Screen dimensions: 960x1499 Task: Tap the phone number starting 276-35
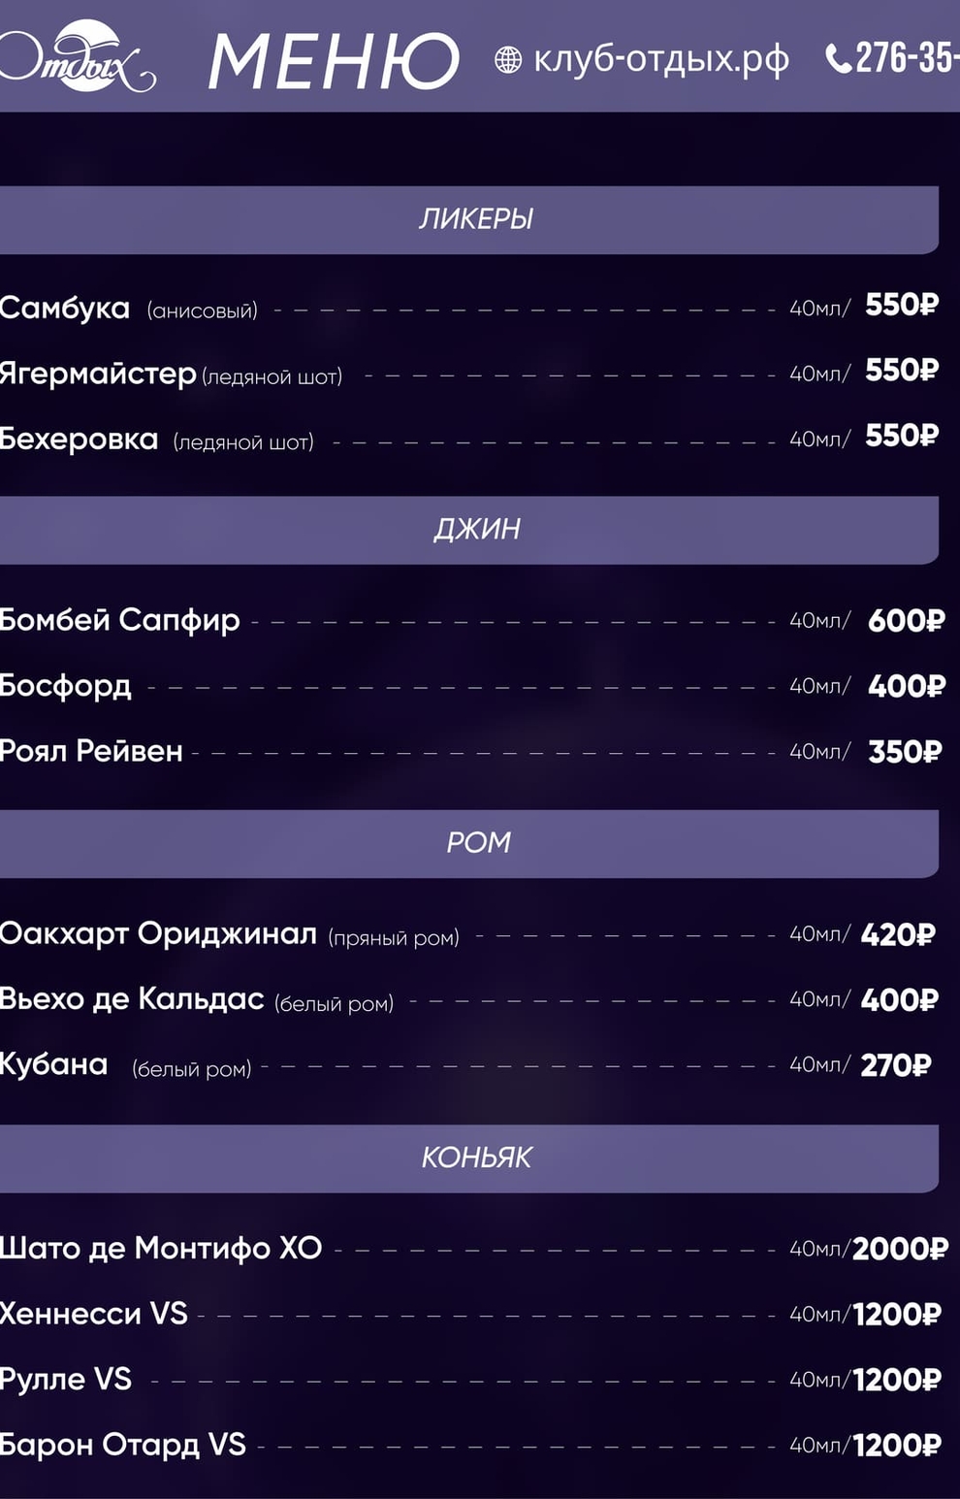coord(907,58)
